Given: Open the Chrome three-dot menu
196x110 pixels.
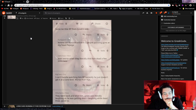Looking at the screenshot, I should click(194, 5).
